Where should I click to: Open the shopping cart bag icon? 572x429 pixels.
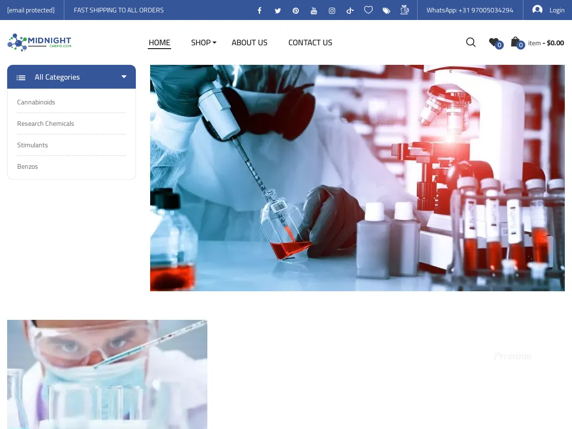(515, 42)
